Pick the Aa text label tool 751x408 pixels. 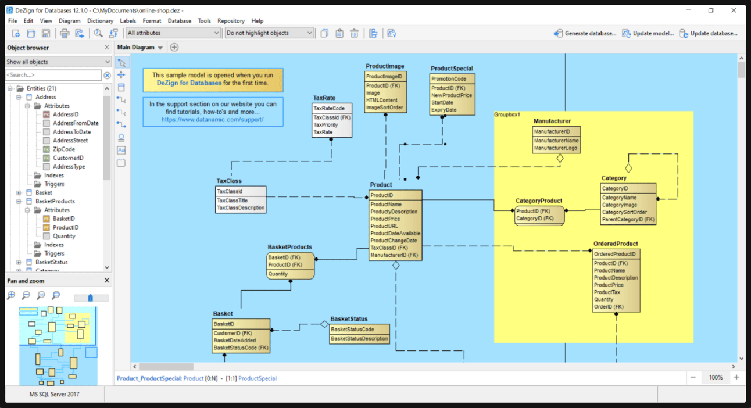(121, 150)
